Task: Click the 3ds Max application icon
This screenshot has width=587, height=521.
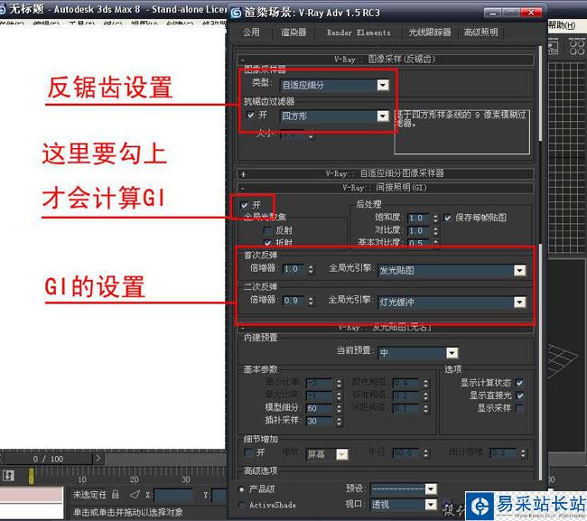Action: click(x=3, y=9)
